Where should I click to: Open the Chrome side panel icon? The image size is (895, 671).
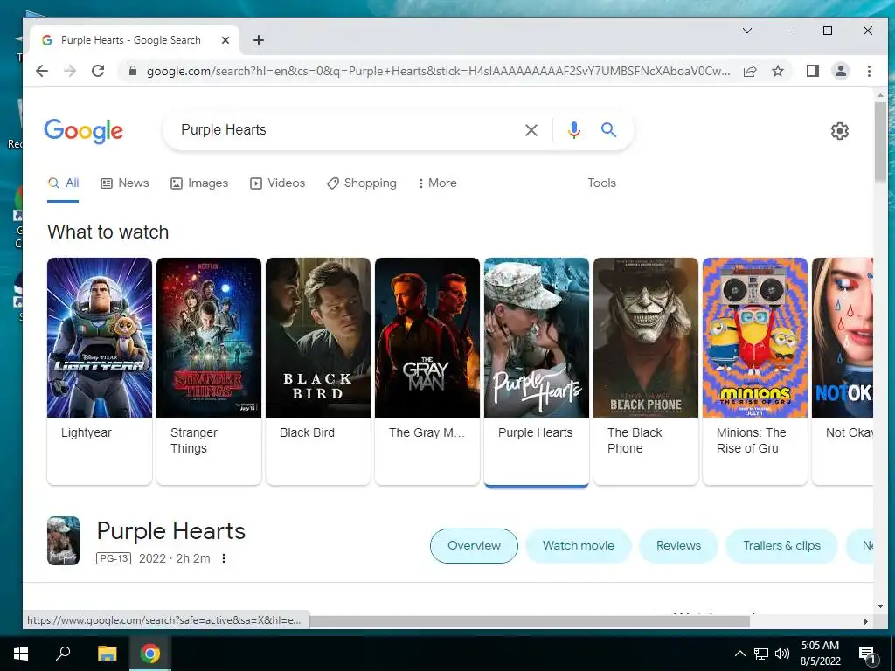(x=812, y=71)
